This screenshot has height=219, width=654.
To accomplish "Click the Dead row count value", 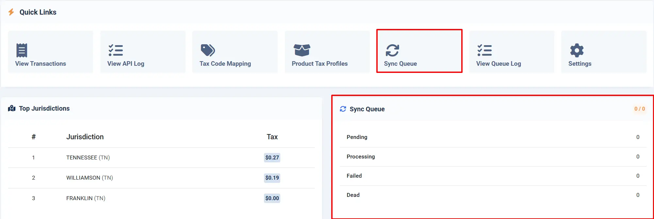I will [x=638, y=195].
